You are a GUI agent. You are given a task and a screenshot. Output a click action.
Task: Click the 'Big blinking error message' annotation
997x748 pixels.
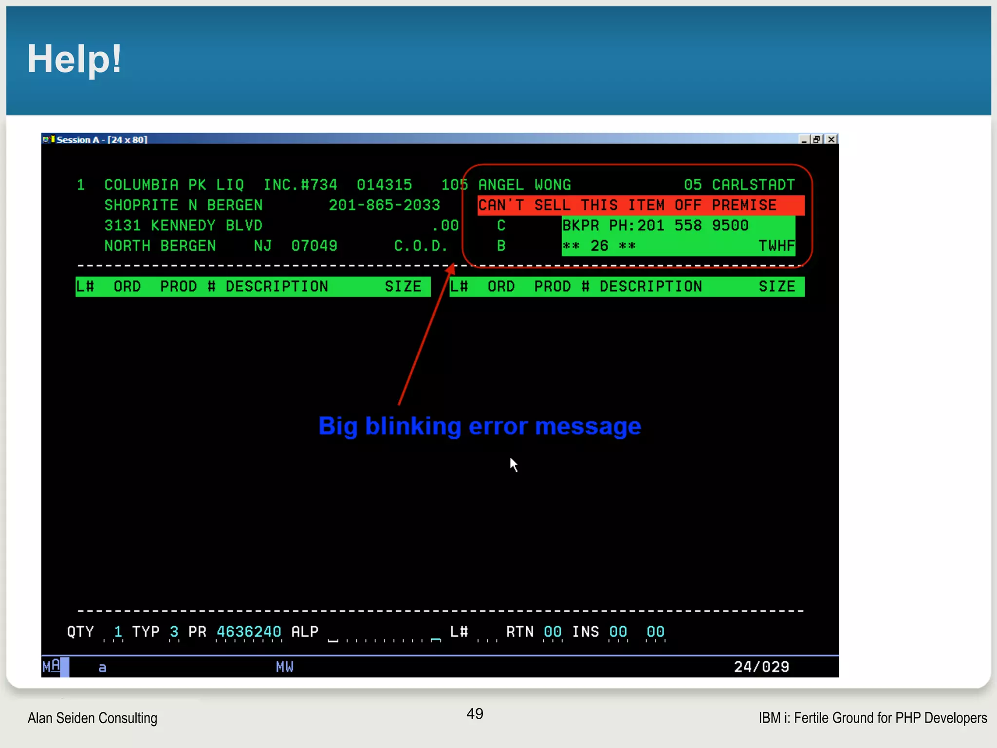click(480, 426)
